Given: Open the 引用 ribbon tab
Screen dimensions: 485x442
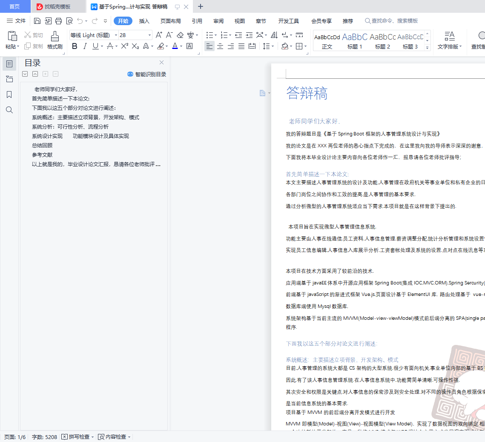Looking at the screenshot, I should point(197,21).
